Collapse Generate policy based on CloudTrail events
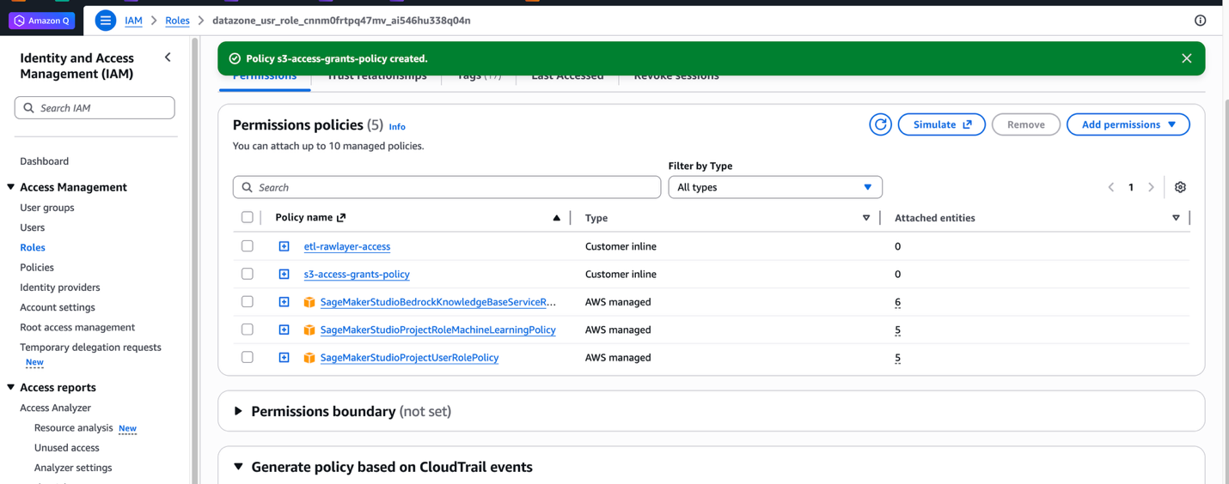 pos(238,467)
